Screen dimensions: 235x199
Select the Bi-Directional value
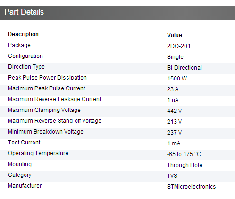tap(185, 68)
